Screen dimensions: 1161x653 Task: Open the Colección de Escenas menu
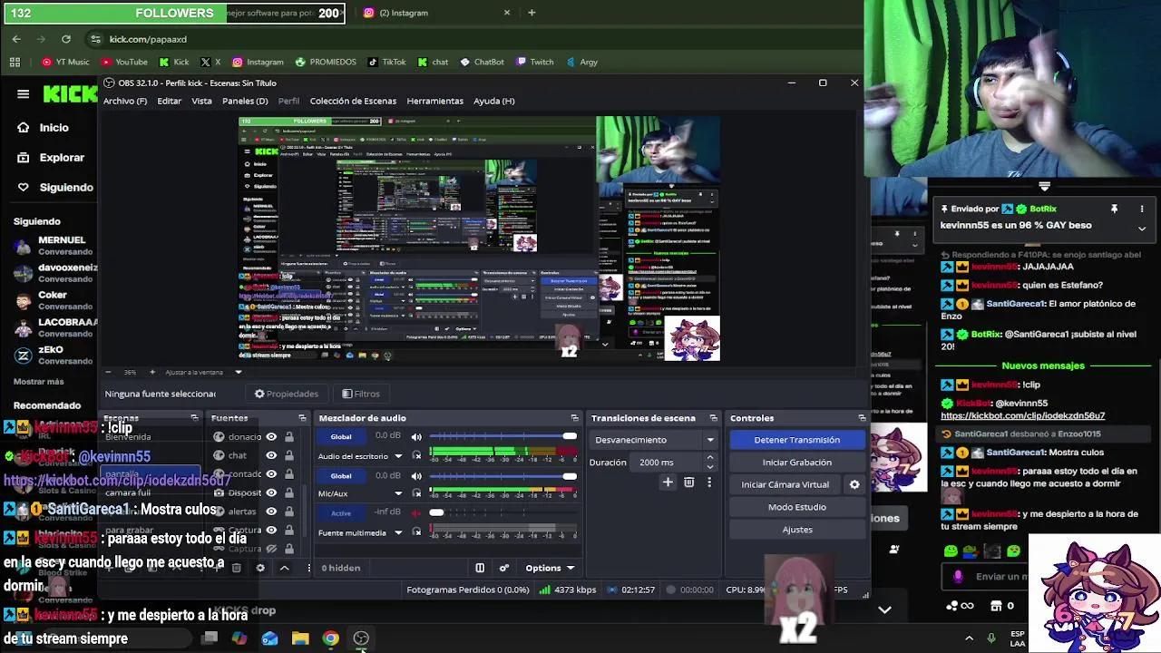coord(353,101)
